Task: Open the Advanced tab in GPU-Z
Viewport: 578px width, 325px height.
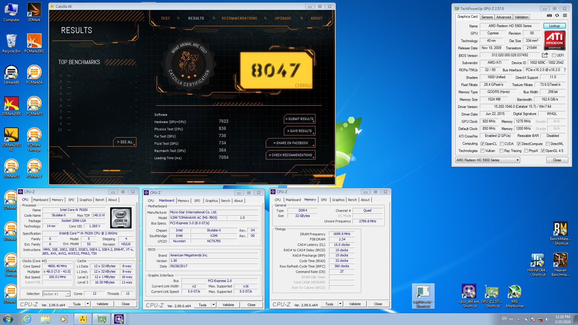Action: coord(504,17)
